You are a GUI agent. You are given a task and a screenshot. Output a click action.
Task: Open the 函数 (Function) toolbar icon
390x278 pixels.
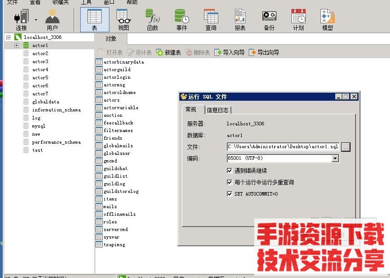(x=152, y=19)
